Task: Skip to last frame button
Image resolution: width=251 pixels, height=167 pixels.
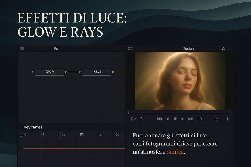Action: pos(191,119)
